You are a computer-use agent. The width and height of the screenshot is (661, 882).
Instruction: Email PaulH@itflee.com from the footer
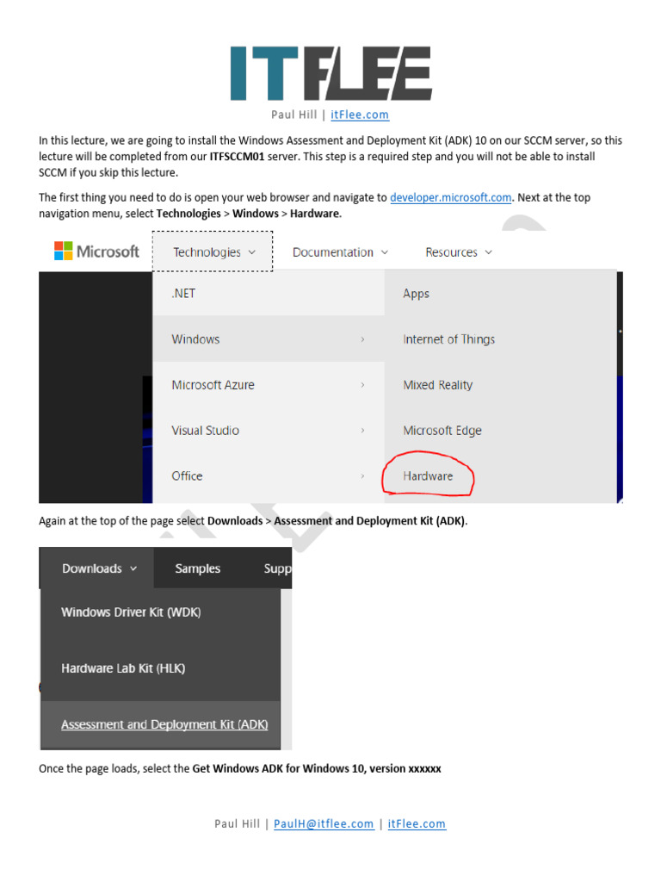[324, 823]
